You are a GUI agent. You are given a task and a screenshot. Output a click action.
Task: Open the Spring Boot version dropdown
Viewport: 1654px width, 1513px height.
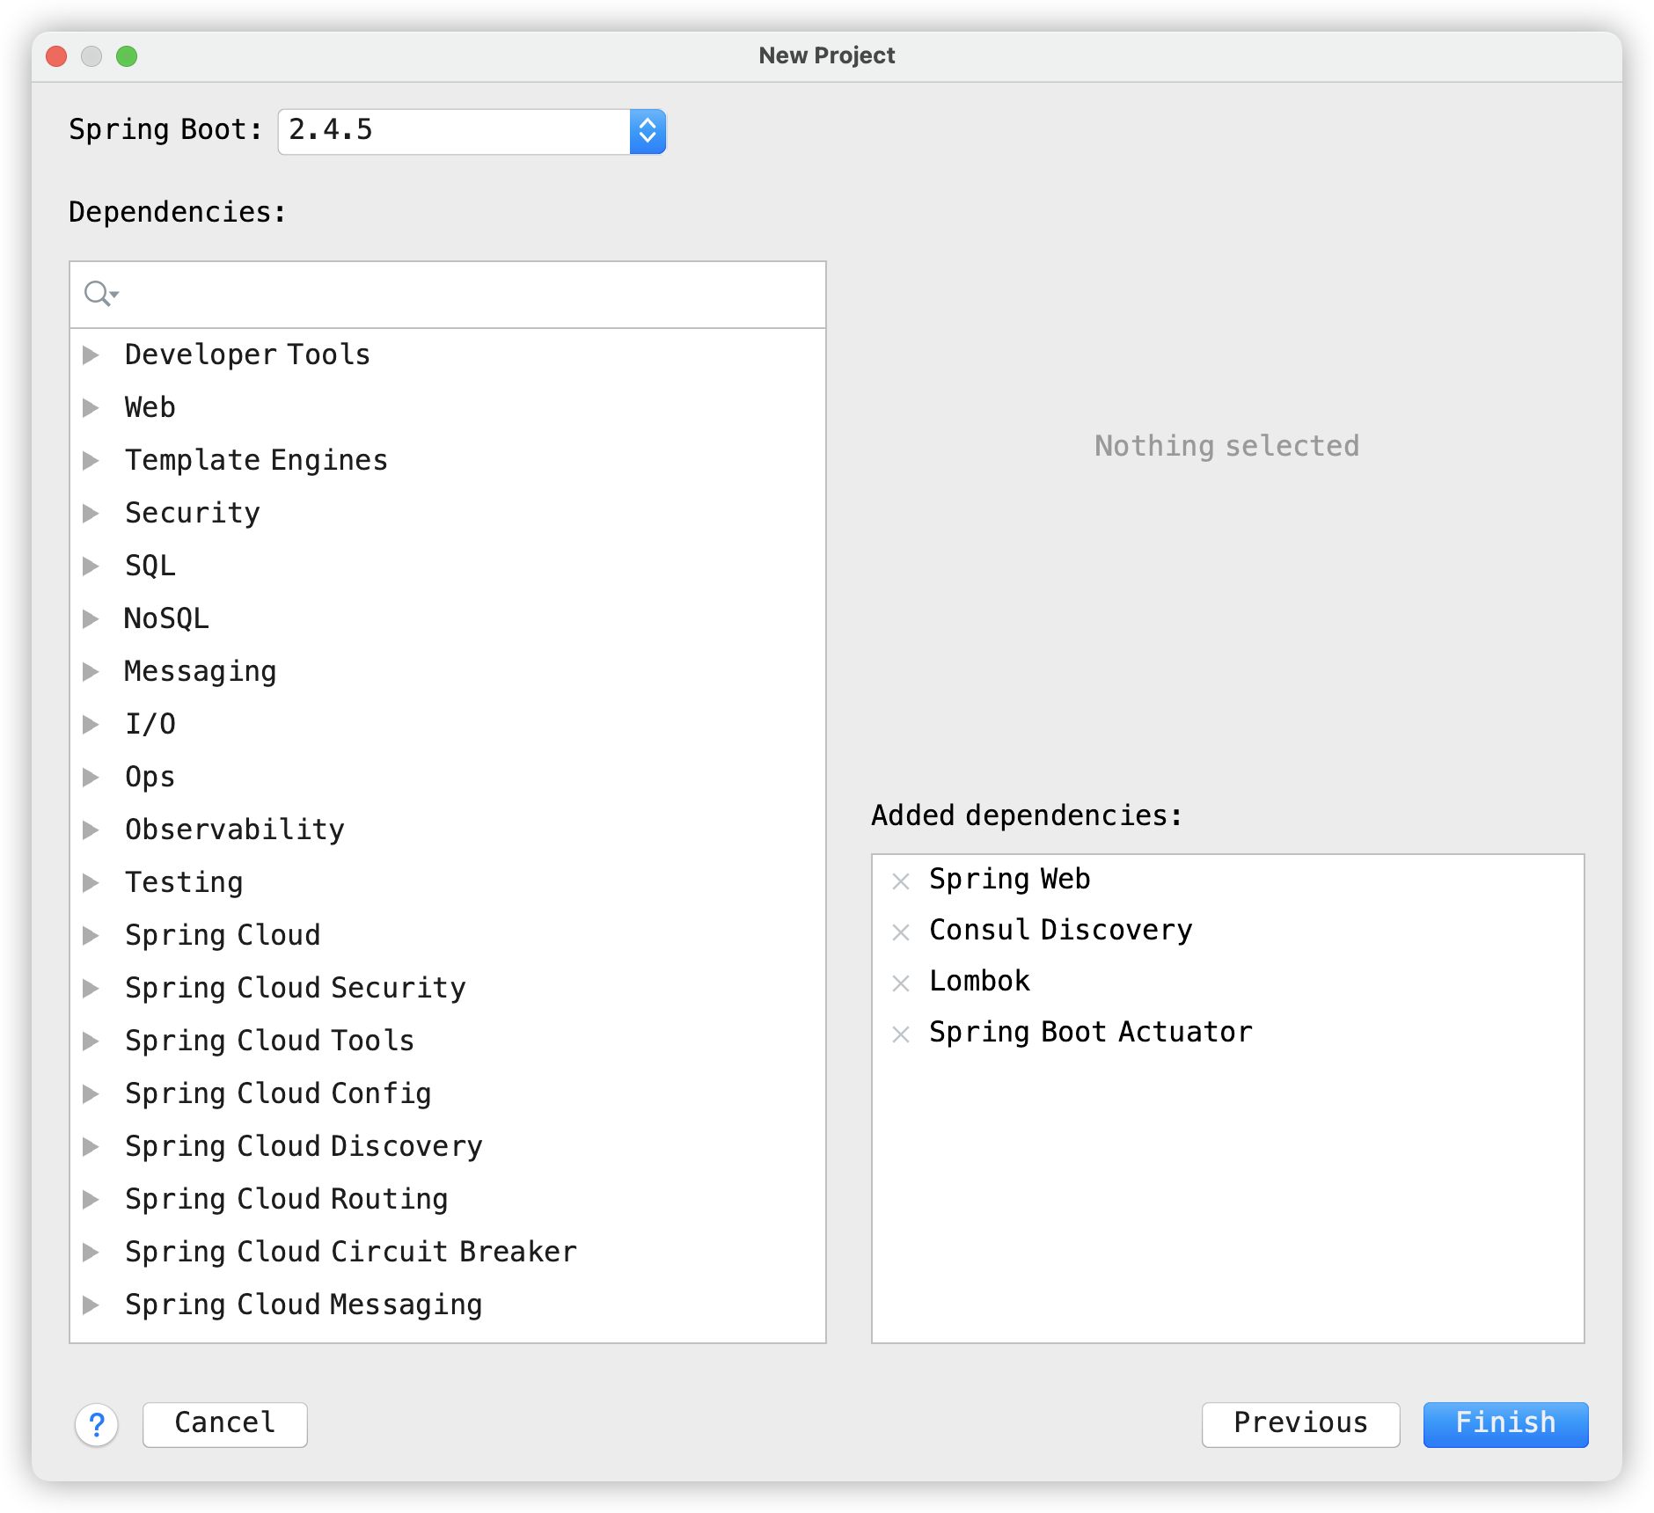coord(648,131)
